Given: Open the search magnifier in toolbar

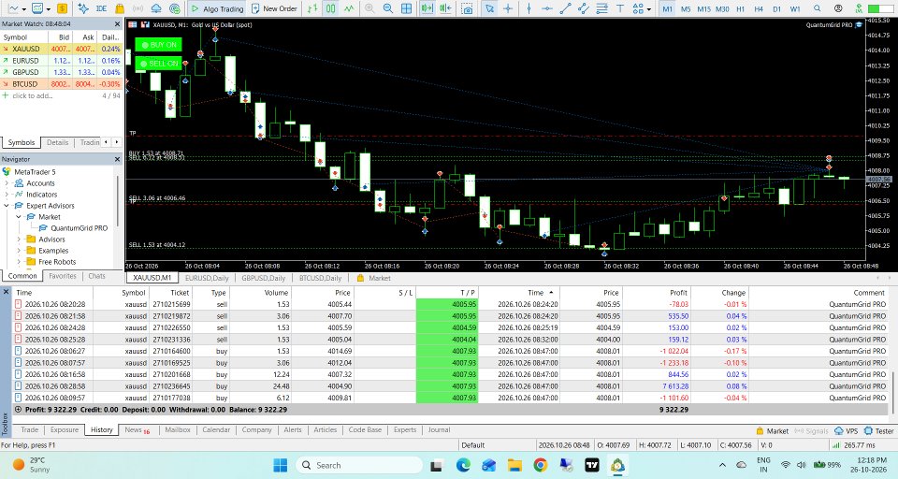Looking at the screenshot, I should click(818, 8).
